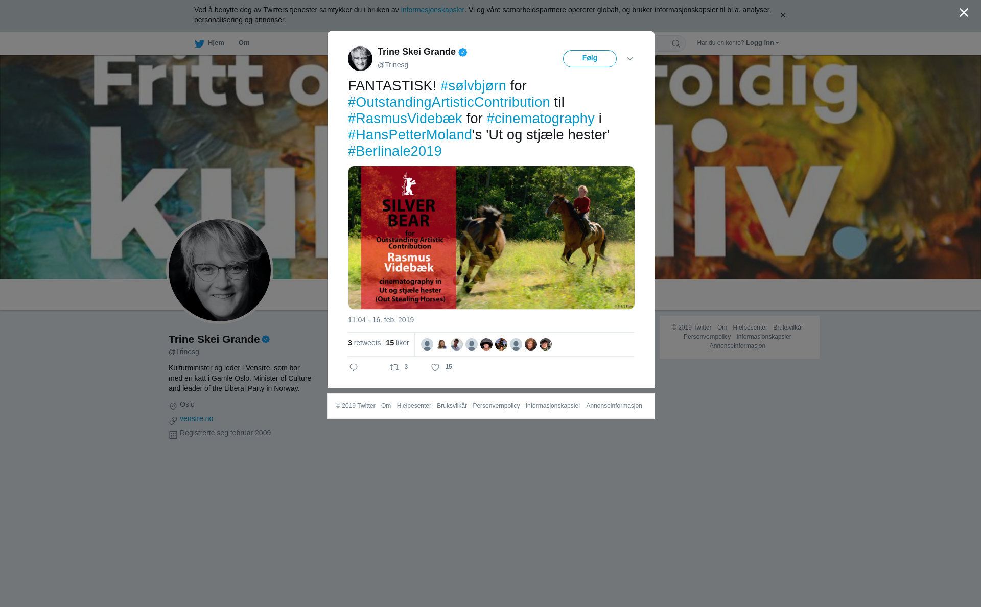Open the #Berlinale2019 hashtag link
This screenshot has width=981, height=607.
(395, 151)
